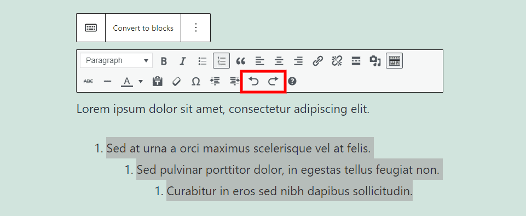Image resolution: width=526 pixels, height=216 pixels.
Task: Toggle bold formatting
Action: pos(164,61)
